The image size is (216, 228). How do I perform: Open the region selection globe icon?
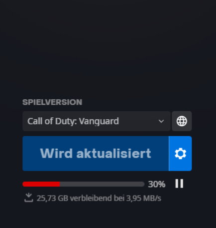coord(182,121)
